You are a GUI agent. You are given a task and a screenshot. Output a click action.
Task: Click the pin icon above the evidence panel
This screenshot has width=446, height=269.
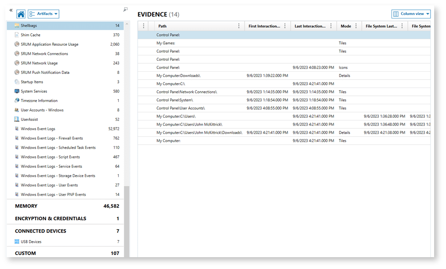(125, 9)
